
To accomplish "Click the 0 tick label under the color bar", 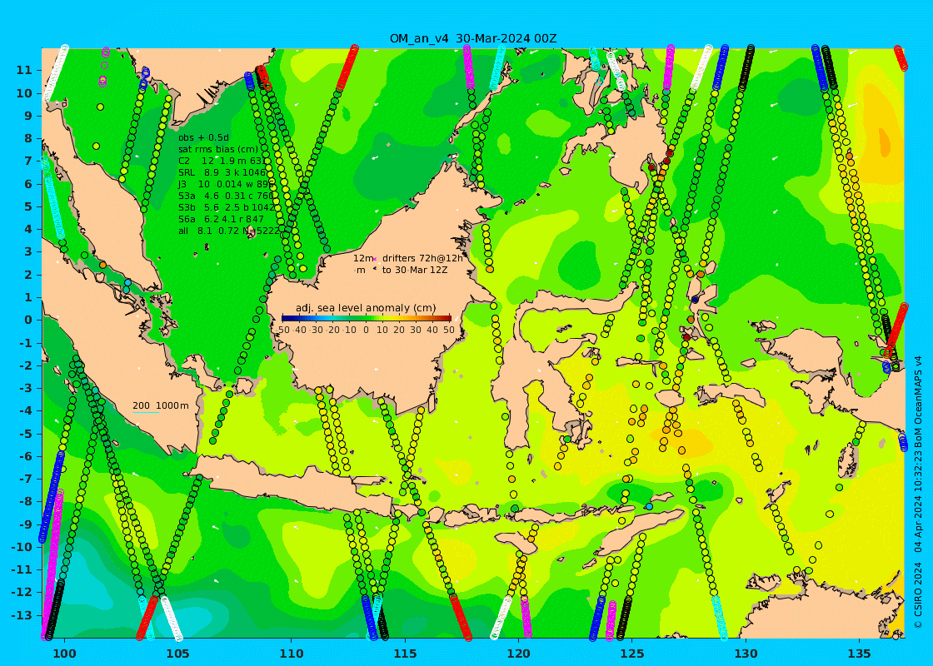I will click(366, 330).
